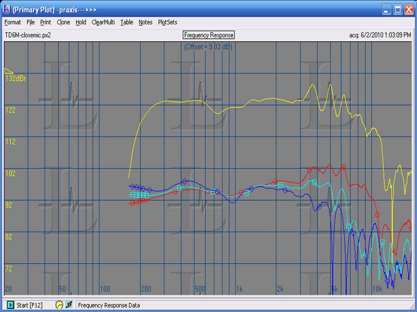Screen dimensions: 417x312
Task: Click the Frequency Response title box
Action: (x=209, y=35)
